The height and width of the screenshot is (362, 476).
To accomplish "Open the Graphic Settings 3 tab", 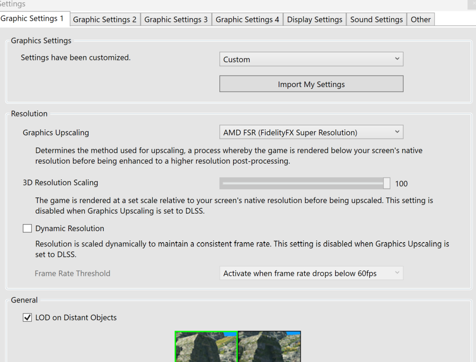I will point(176,20).
